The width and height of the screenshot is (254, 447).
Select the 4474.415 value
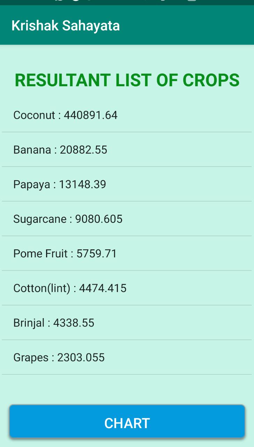[103, 288]
